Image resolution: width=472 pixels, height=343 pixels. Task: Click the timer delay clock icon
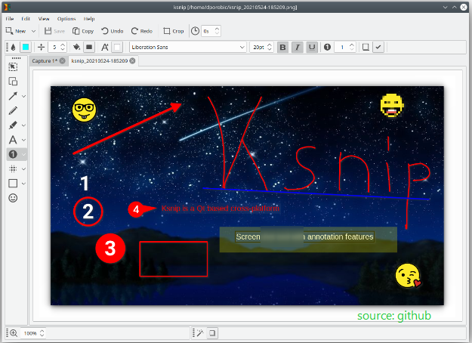(x=195, y=31)
